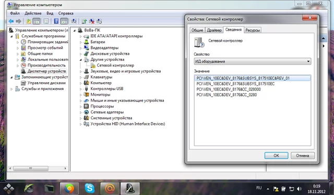This screenshot has height=195, width=334.
Task: Click the volume speaker tray icon
Action: (x=299, y=189)
